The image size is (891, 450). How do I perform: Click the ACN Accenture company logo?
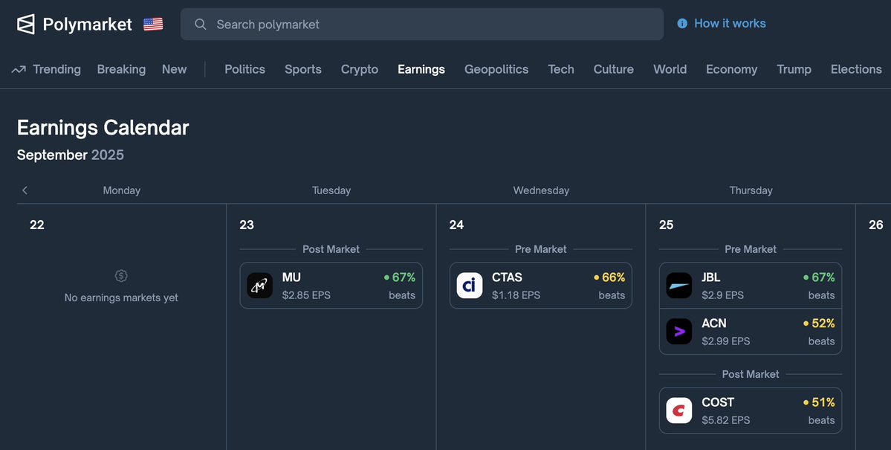pos(679,332)
